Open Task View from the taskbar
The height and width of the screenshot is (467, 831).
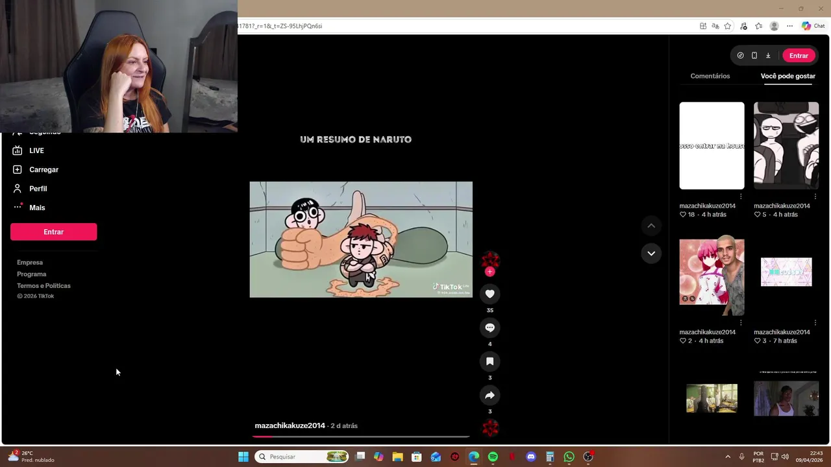coord(360,457)
